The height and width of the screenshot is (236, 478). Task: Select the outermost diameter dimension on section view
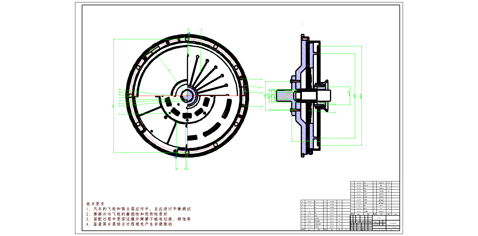pyautogui.click(x=361, y=95)
